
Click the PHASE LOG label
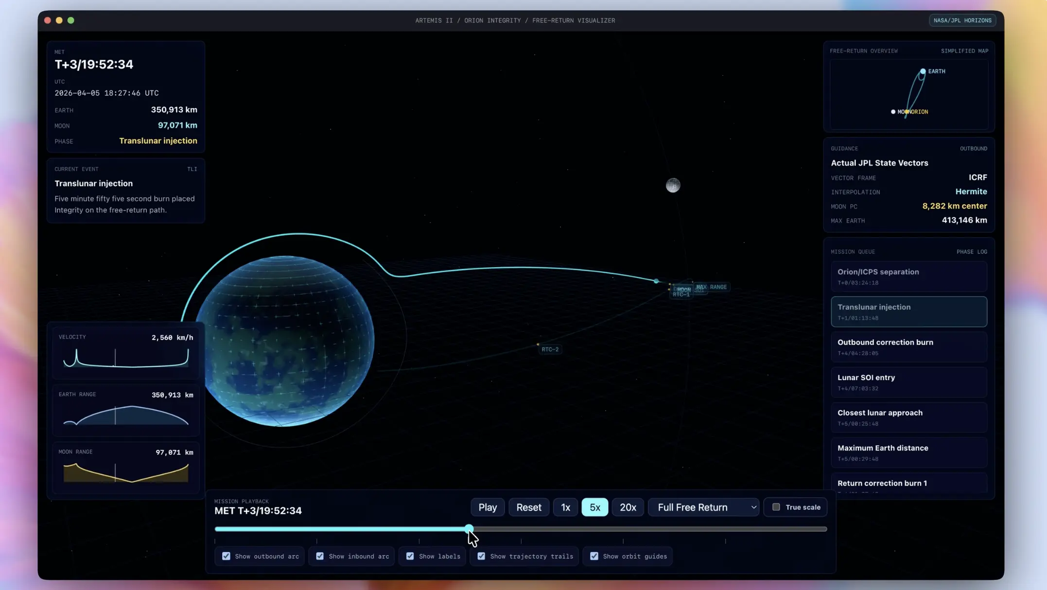click(x=972, y=252)
